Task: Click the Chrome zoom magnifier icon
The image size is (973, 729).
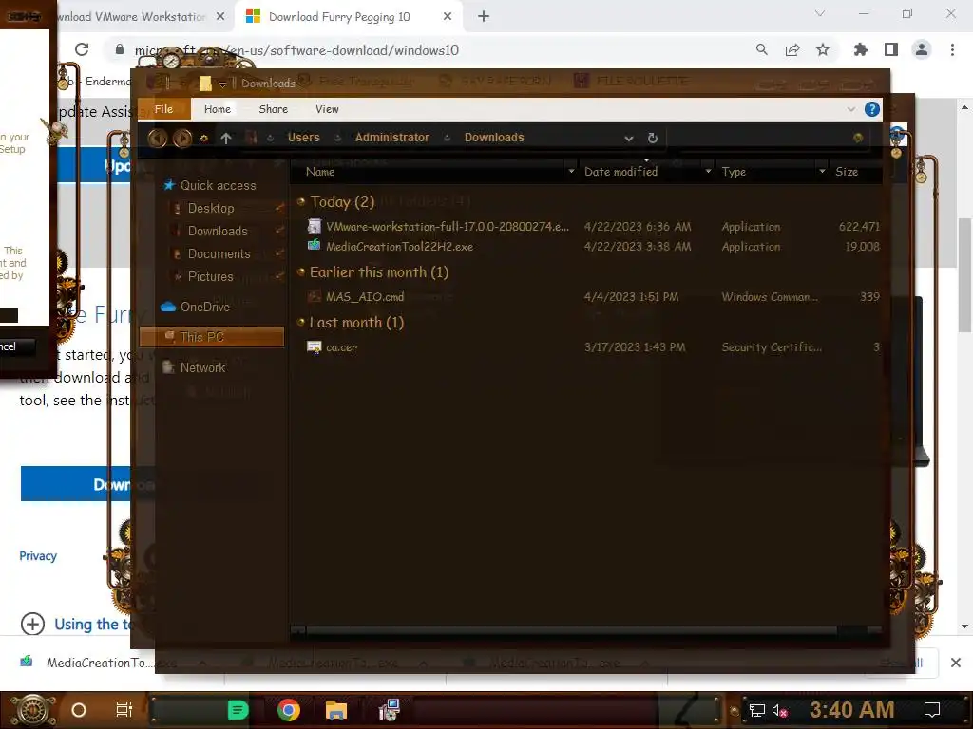Action: click(761, 49)
